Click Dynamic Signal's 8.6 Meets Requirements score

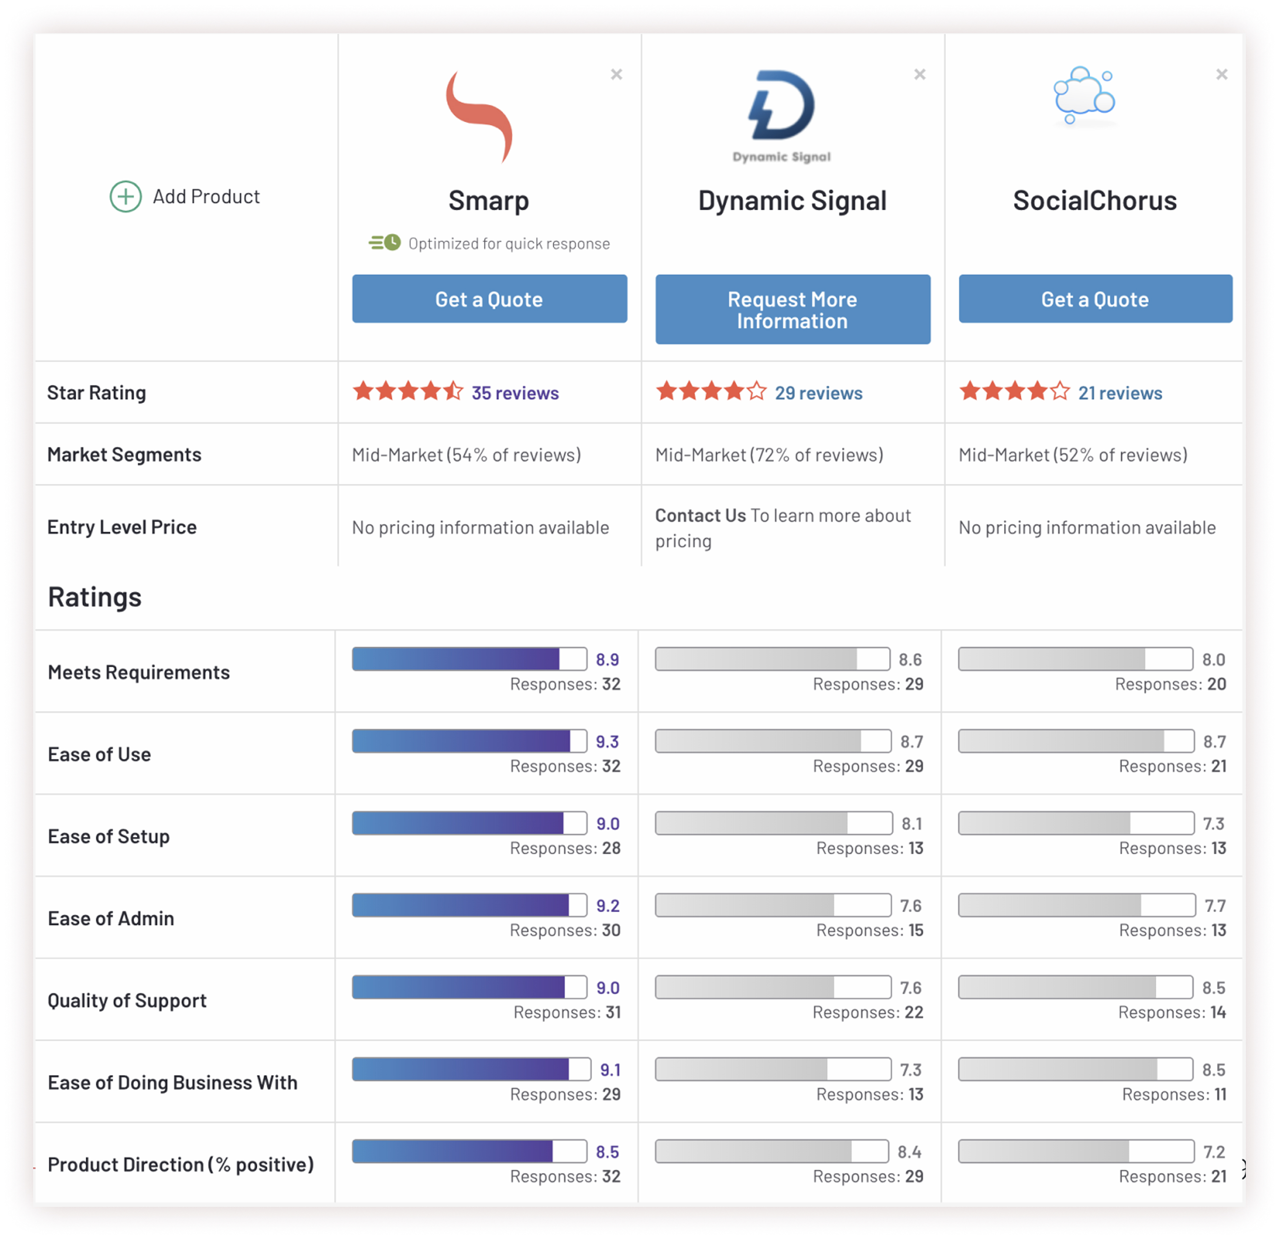coord(910,660)
